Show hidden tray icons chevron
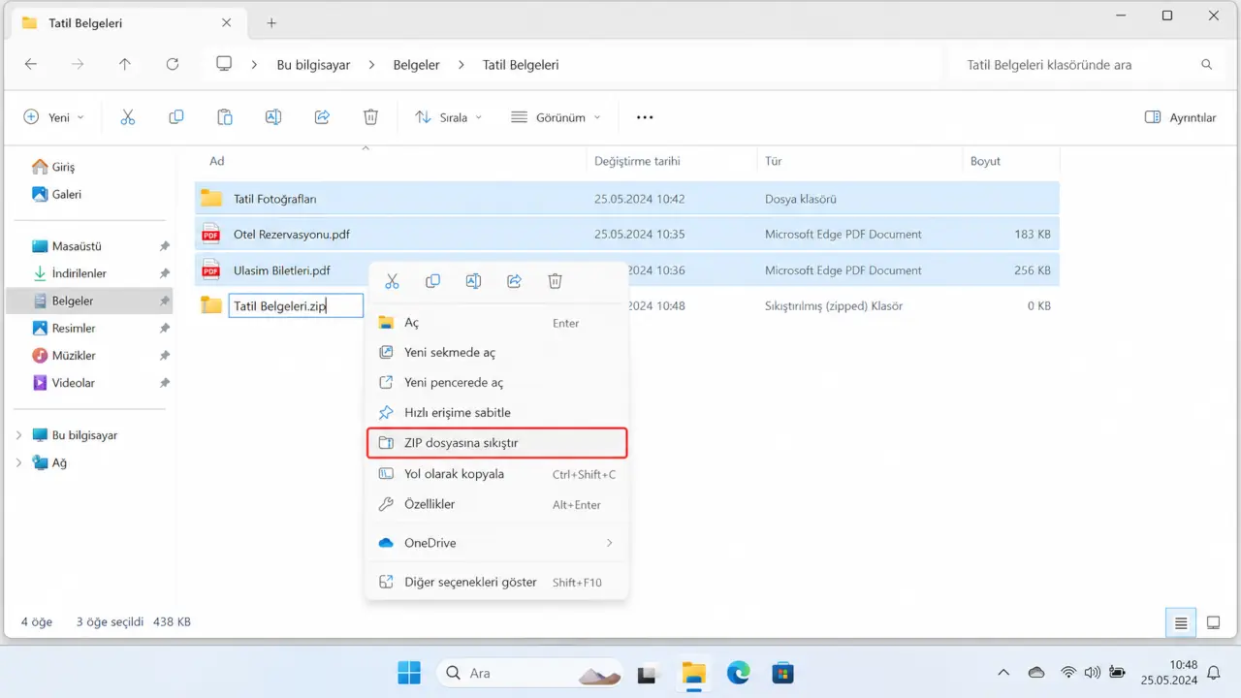 click(1003, 672)
